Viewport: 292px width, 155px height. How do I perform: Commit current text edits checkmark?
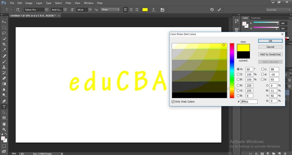click(219, 10)
